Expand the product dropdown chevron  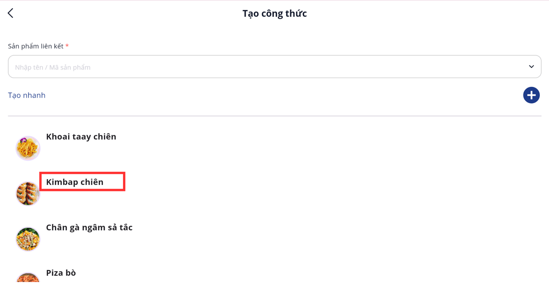[x=531, y=67]
